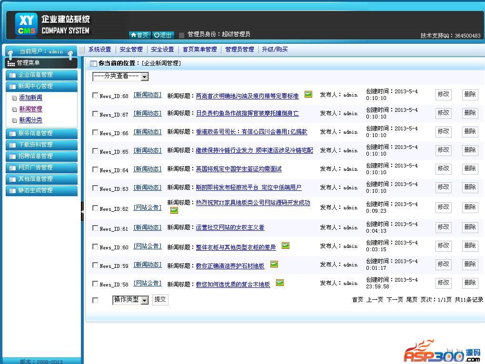This screenshot has width=485, height=364.
Task: Tick checkbox for News_ID:62
Action: click(95, 208)
